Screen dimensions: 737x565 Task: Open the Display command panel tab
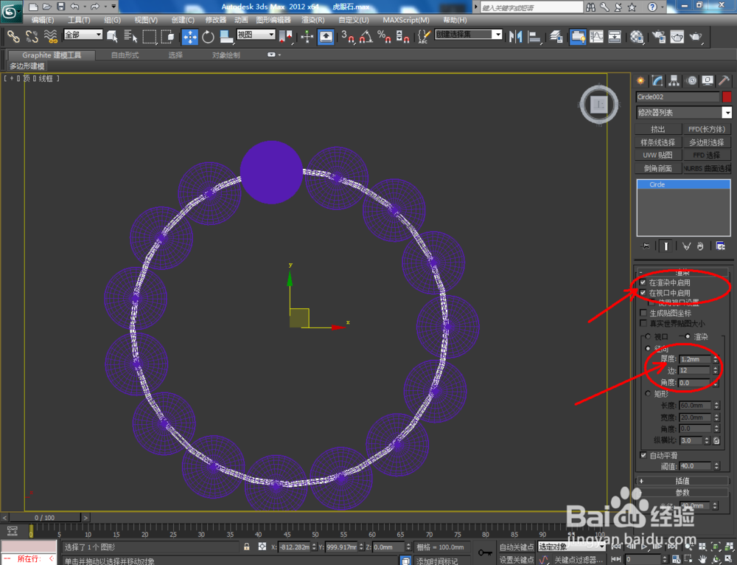tap(708, 81)
